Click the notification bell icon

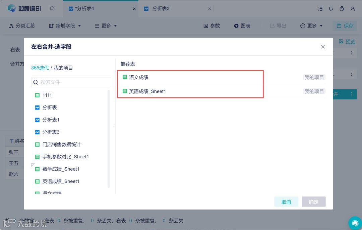(331, 9)
